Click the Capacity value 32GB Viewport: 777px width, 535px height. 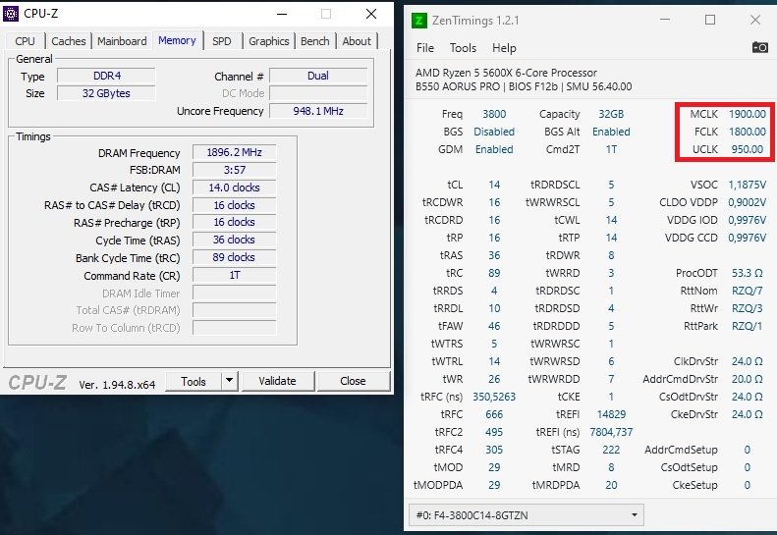tap(611, 114)
